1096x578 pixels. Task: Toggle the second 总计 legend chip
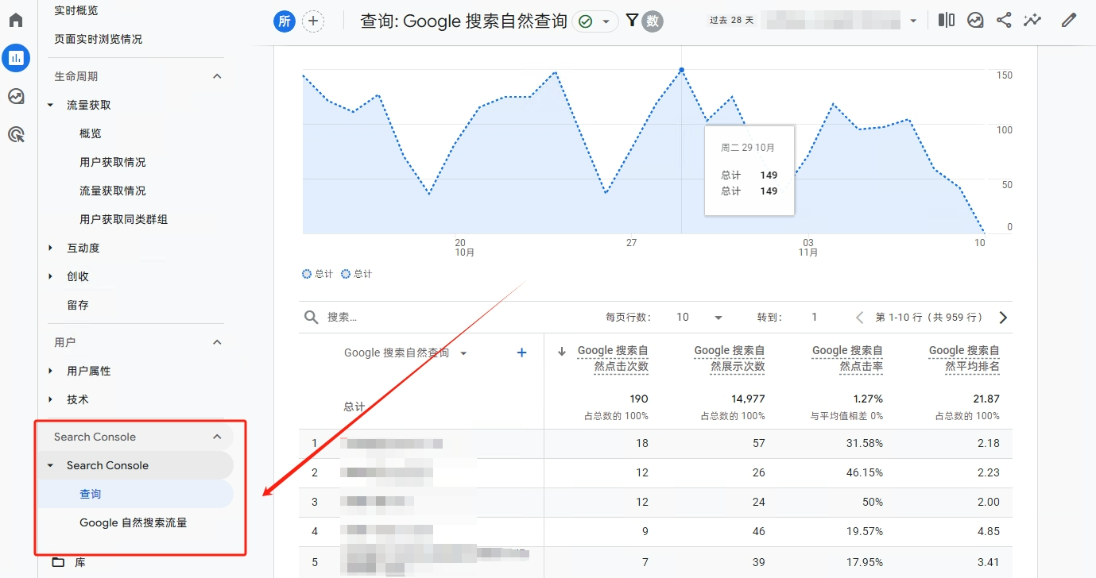tap(355, 273)
